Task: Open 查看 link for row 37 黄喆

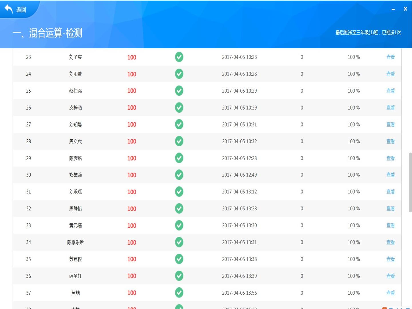Action: click(x=391, y=293)
